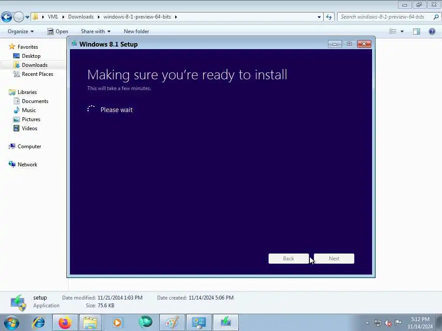The width and height of the screenshot is (442, 331).
Task: Click the Action Center flag icon
Action: [x=398, y=322]
